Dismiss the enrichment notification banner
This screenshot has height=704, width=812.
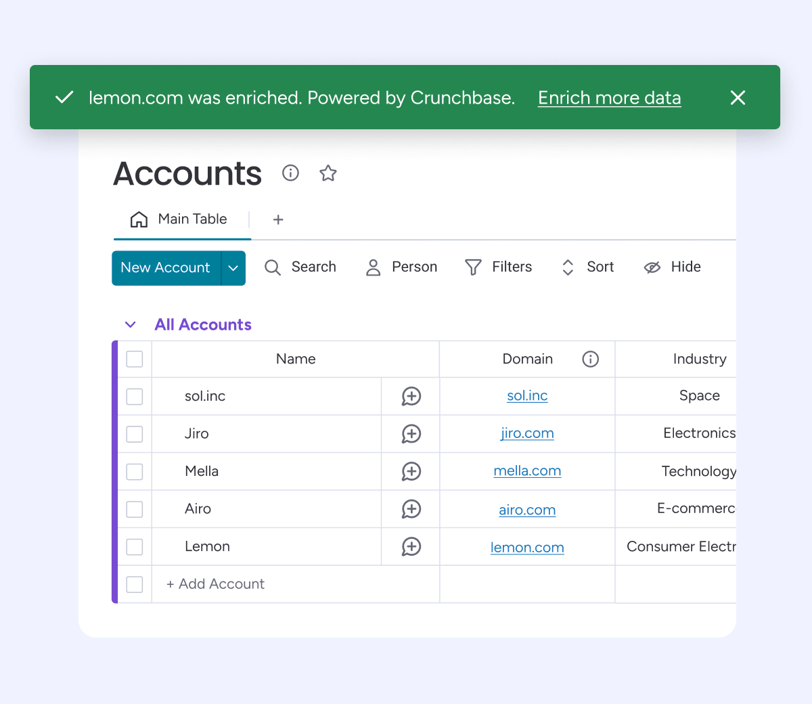click(738, 97)
